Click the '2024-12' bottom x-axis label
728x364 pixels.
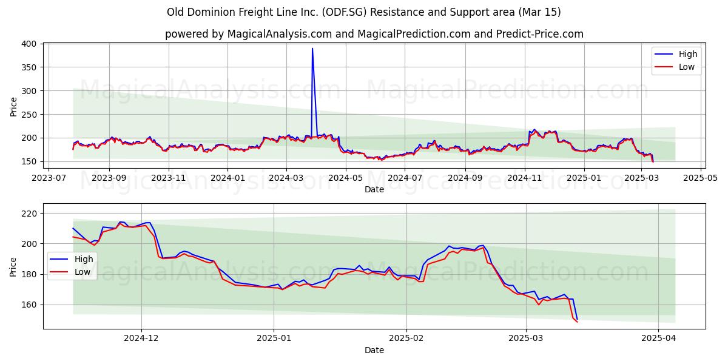[141, 340]
